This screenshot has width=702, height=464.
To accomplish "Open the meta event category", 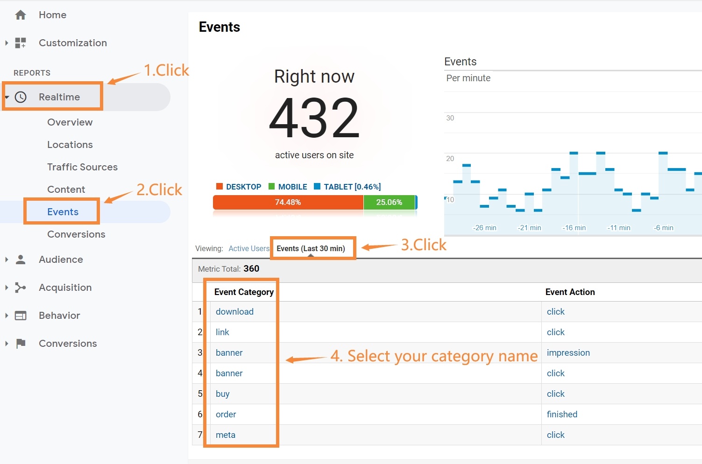I will (225, 435).
